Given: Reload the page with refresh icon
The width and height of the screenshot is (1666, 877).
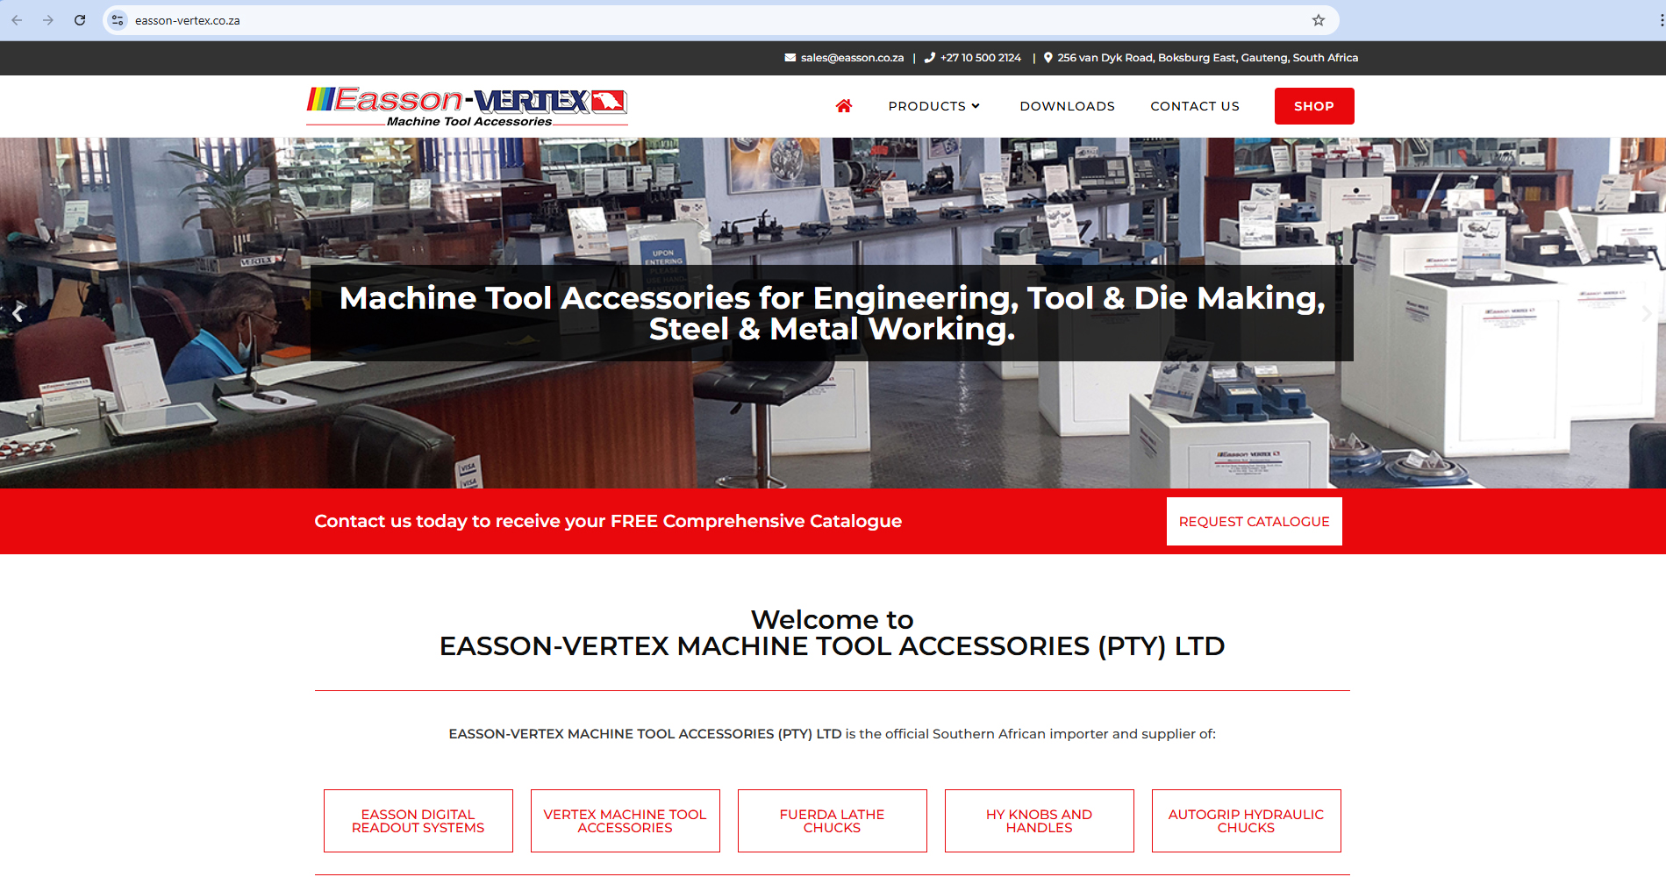Looking at the screenshot, I should 80,20.
